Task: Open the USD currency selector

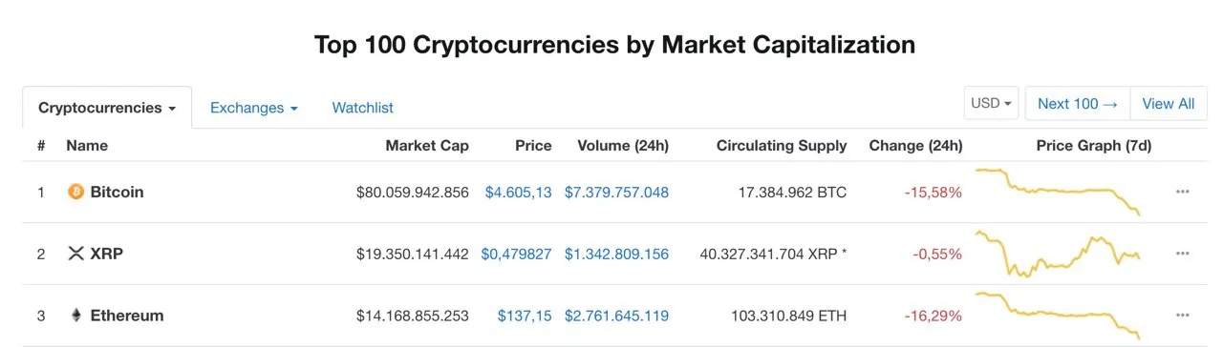Action: click(x=992, y=104)
